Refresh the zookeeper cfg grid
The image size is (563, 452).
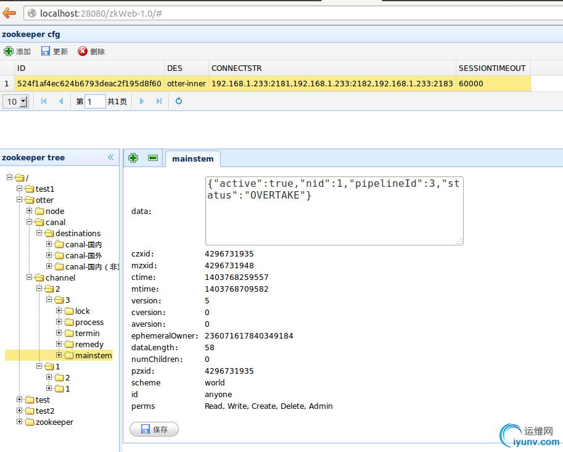click(179, 101)
